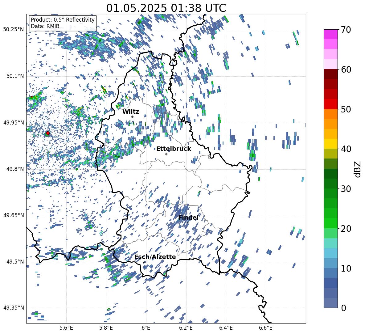Screen dimensions: 365x334
Task: Click the 49.35°N latitude tick label
Action: click(14, 308)
